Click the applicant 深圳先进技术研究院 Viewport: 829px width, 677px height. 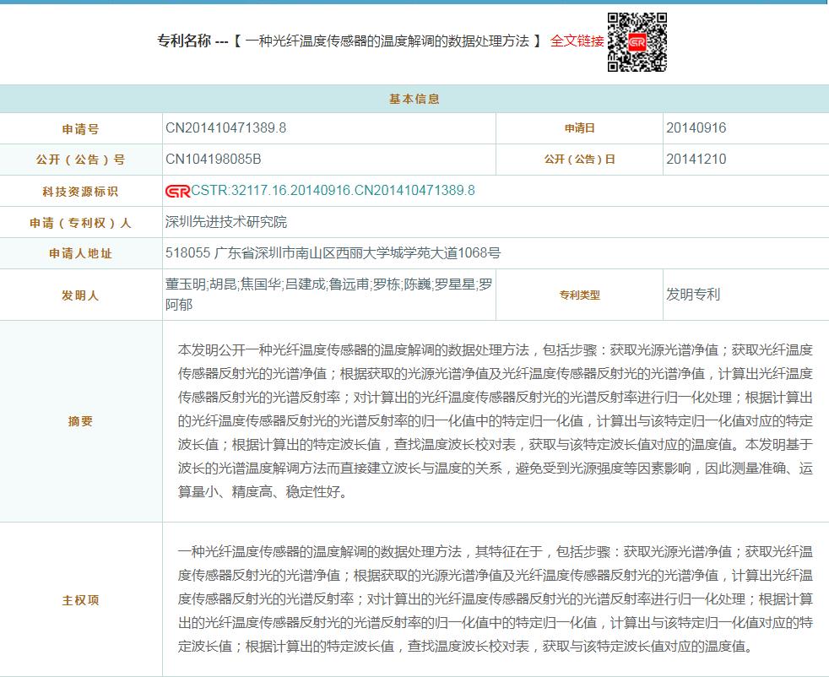tap(226, 222)
